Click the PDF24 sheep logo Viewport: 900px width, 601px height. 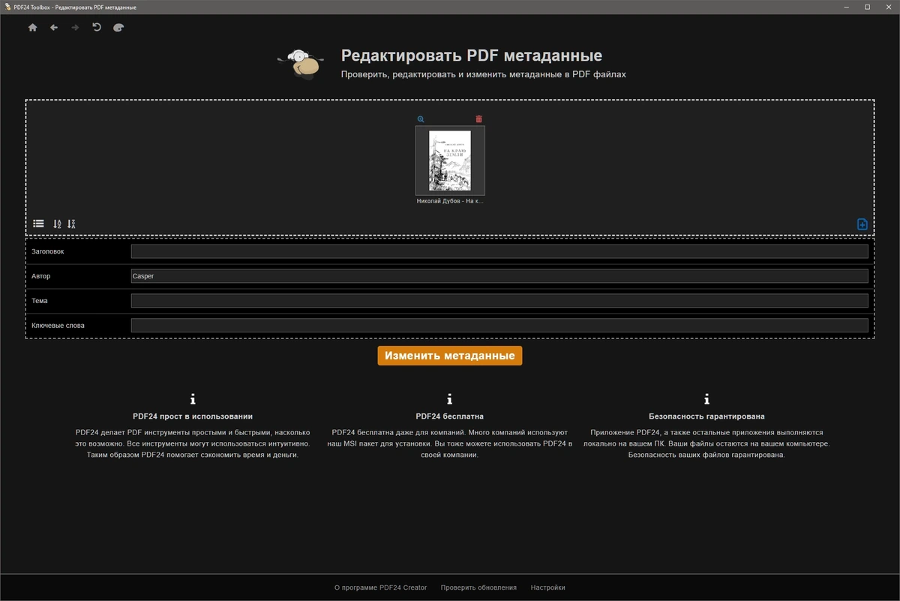(x=301, y=63)
